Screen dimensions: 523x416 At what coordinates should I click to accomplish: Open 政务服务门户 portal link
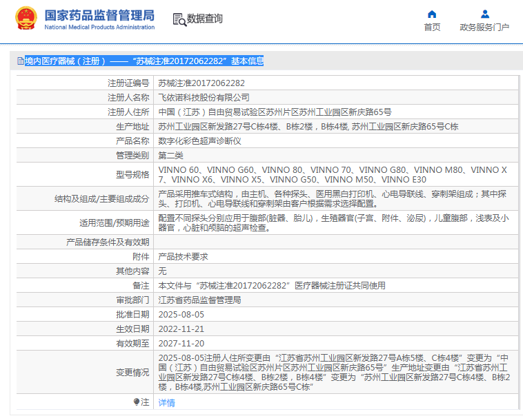coord(484,28)
